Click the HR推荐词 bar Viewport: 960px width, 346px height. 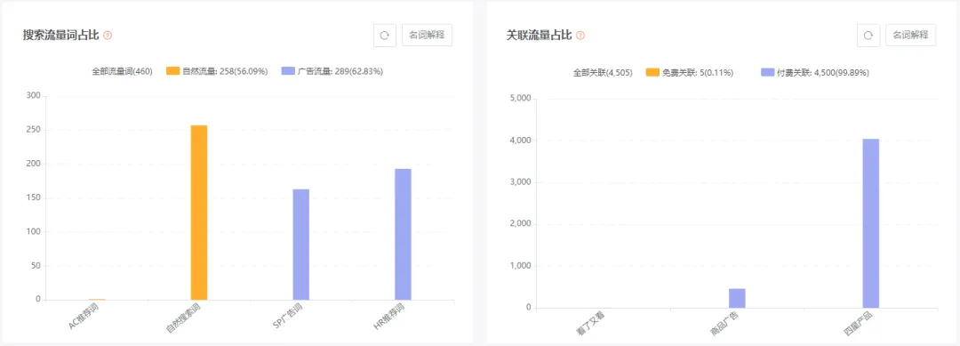(403, 234)
